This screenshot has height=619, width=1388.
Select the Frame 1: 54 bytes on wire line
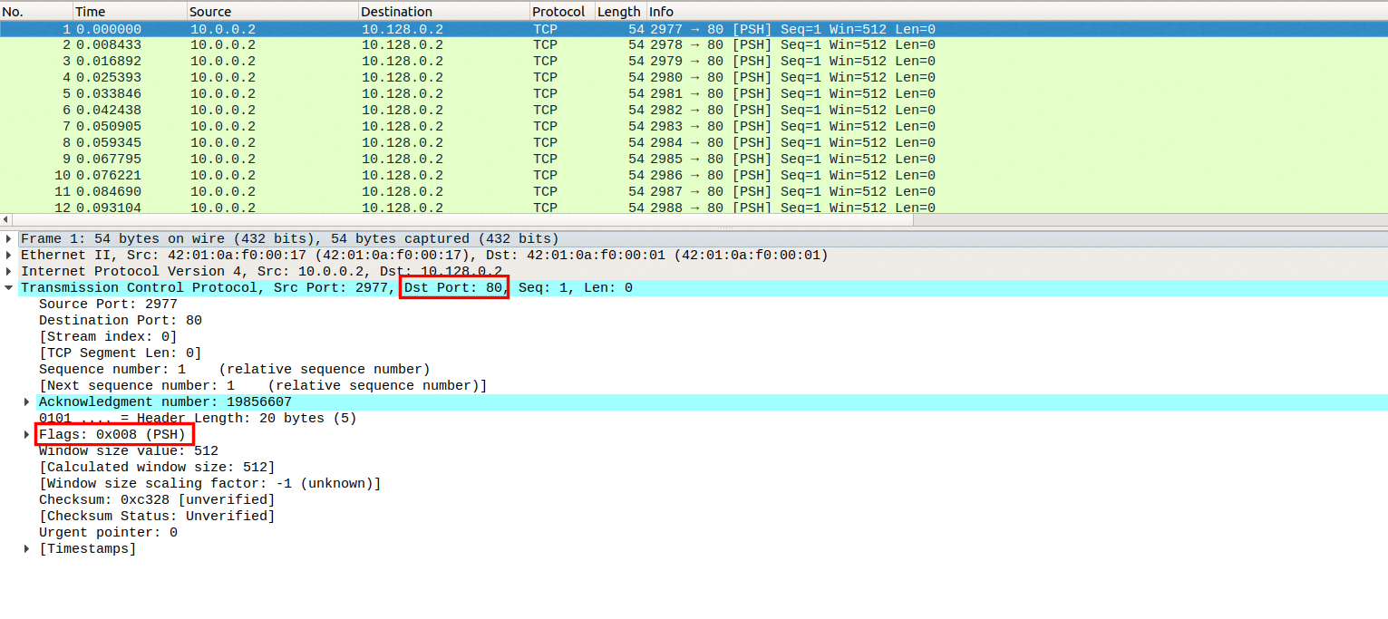pos(290,239)
